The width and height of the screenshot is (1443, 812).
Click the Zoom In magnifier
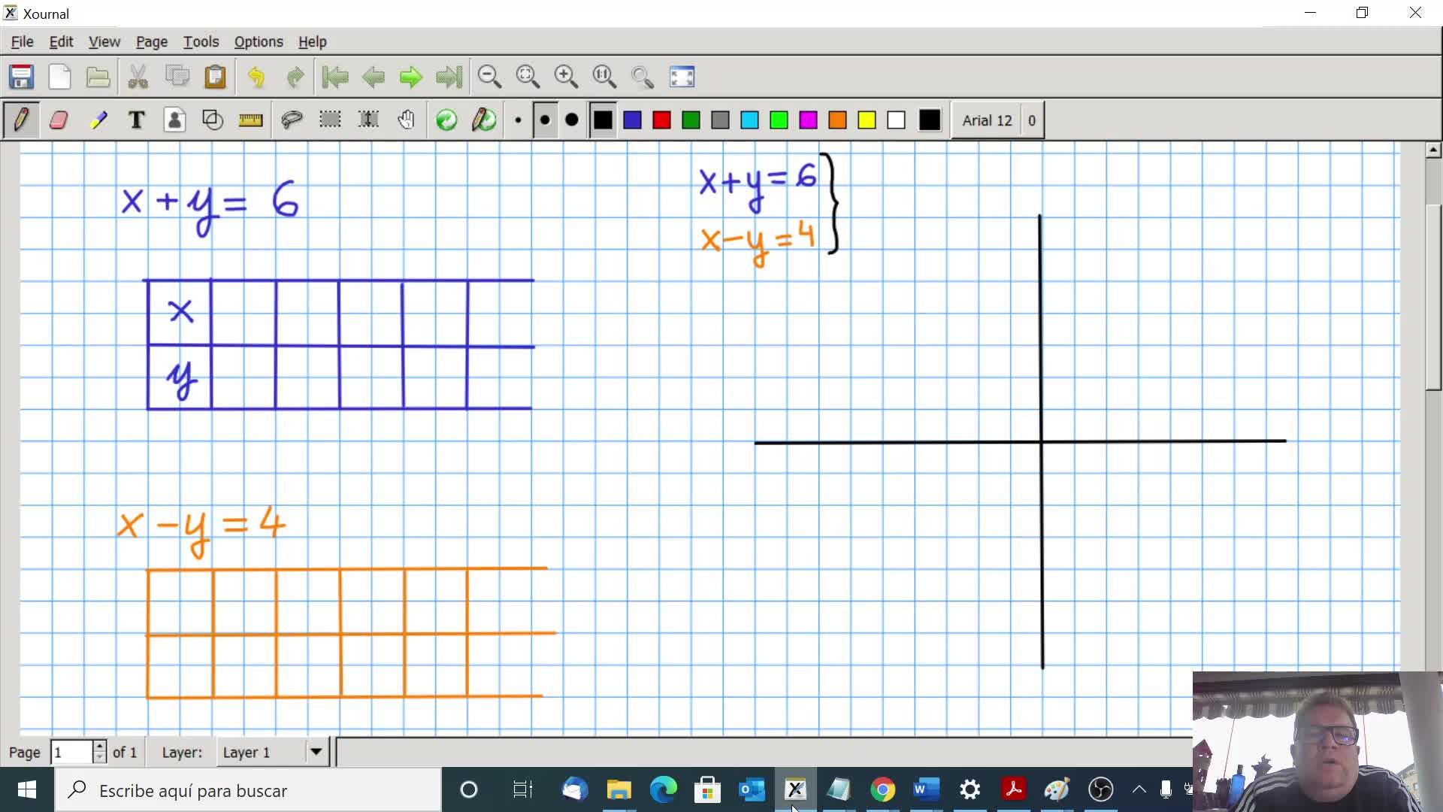point(566,77)
